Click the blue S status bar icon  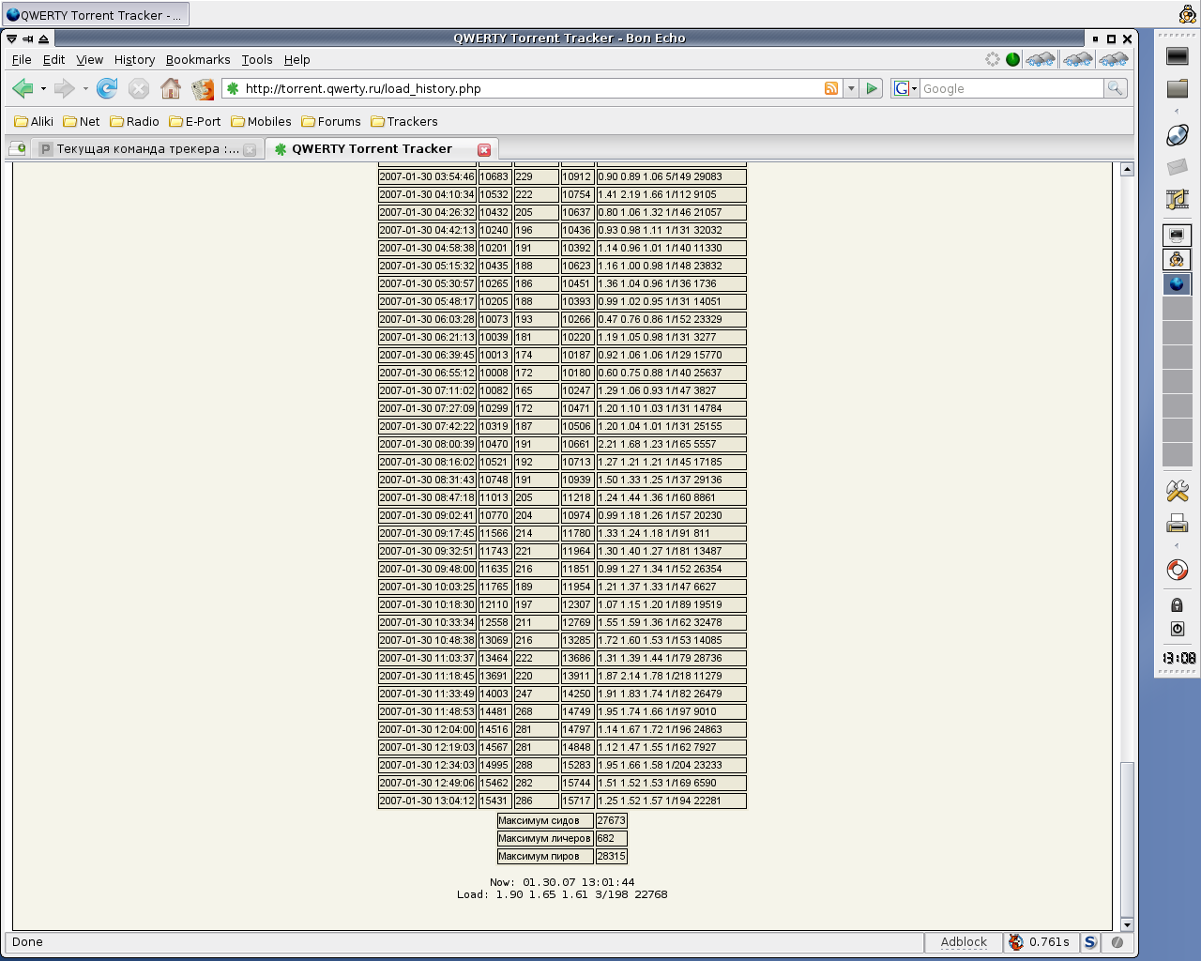(x=1089, y=942)
